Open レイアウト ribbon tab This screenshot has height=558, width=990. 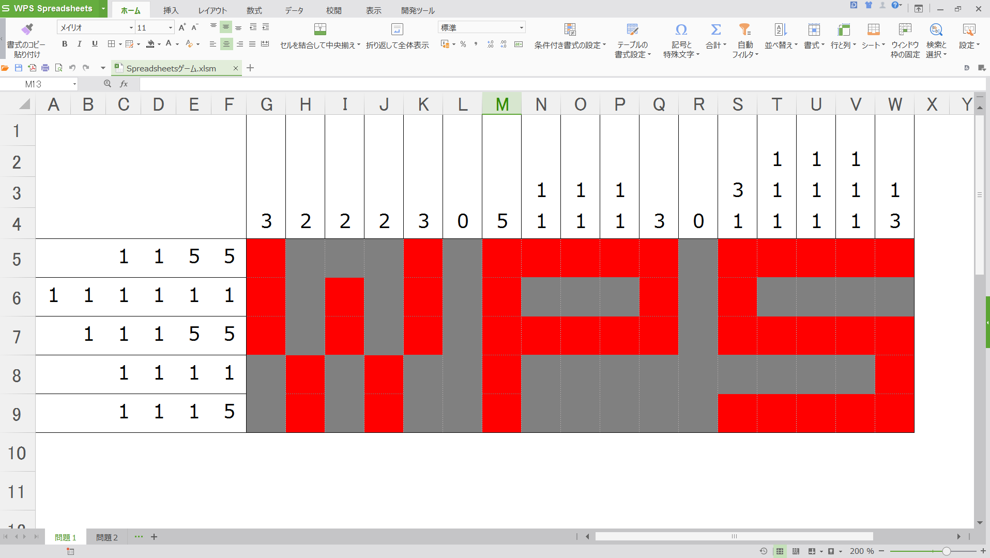coord(212,10)
